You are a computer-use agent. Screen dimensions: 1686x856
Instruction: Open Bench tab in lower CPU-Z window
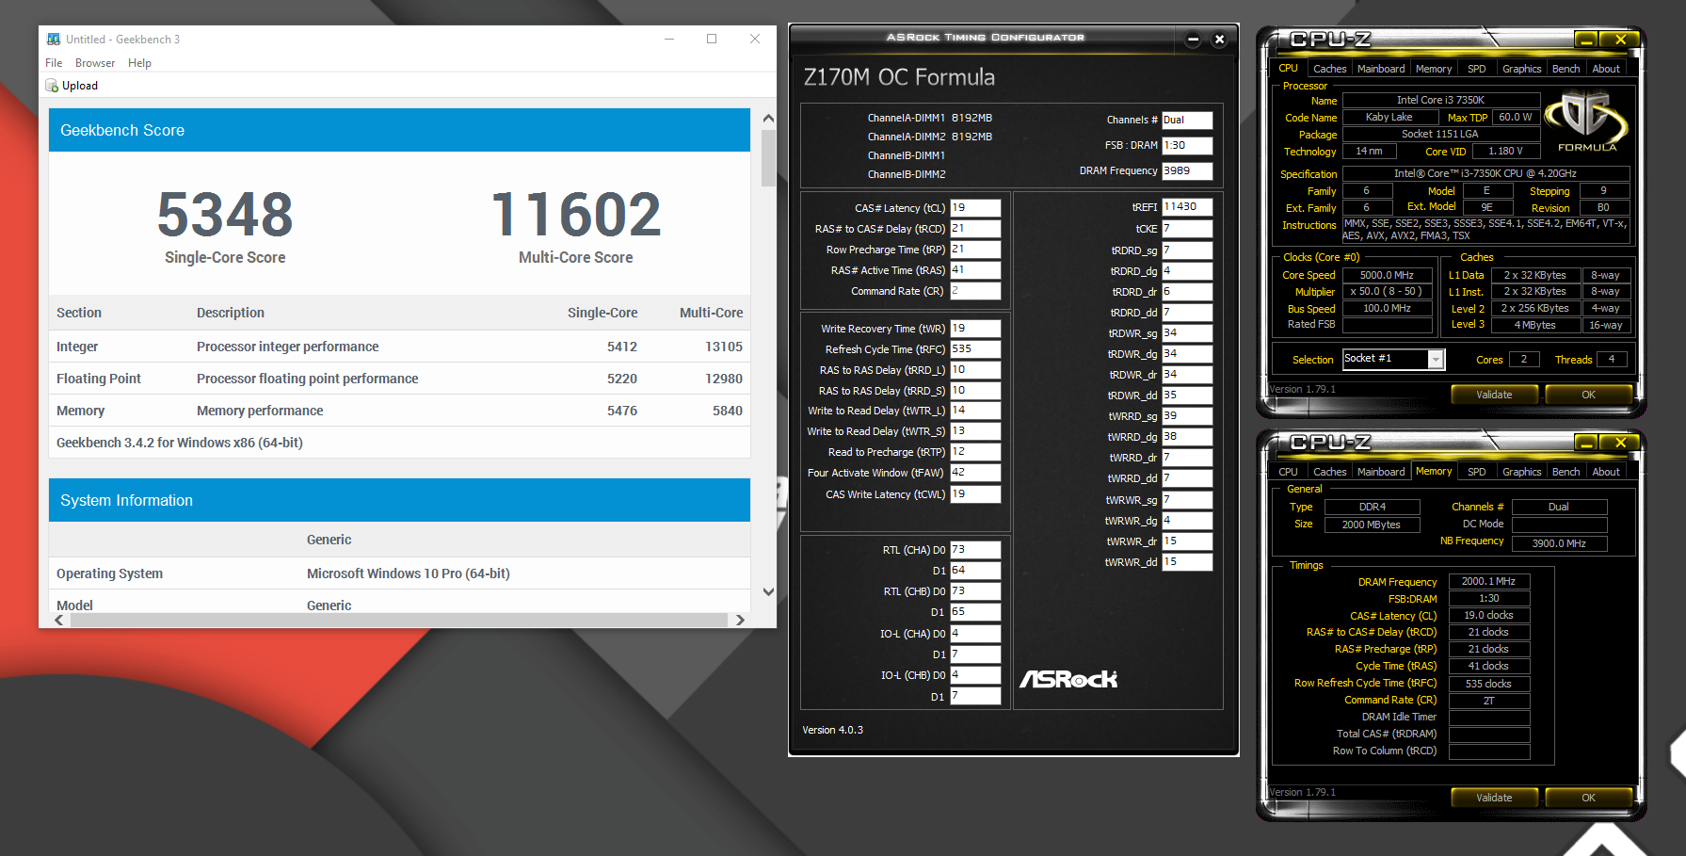pyautogui.click(x=1566, y=472)
